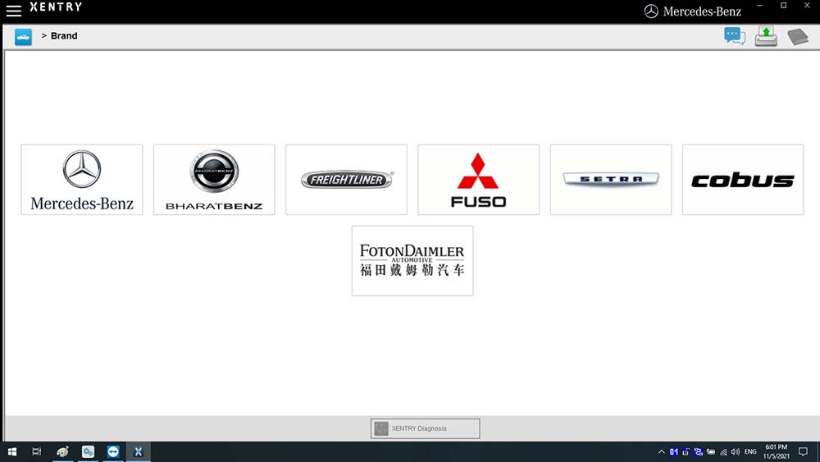The height and width of the screenshot is (462, 820).
Task: Select the Setra brand tile
Action: (611, 180)
